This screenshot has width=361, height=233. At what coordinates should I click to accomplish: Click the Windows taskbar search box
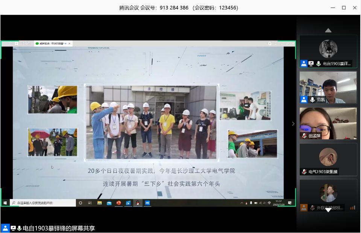pos(42,203)
